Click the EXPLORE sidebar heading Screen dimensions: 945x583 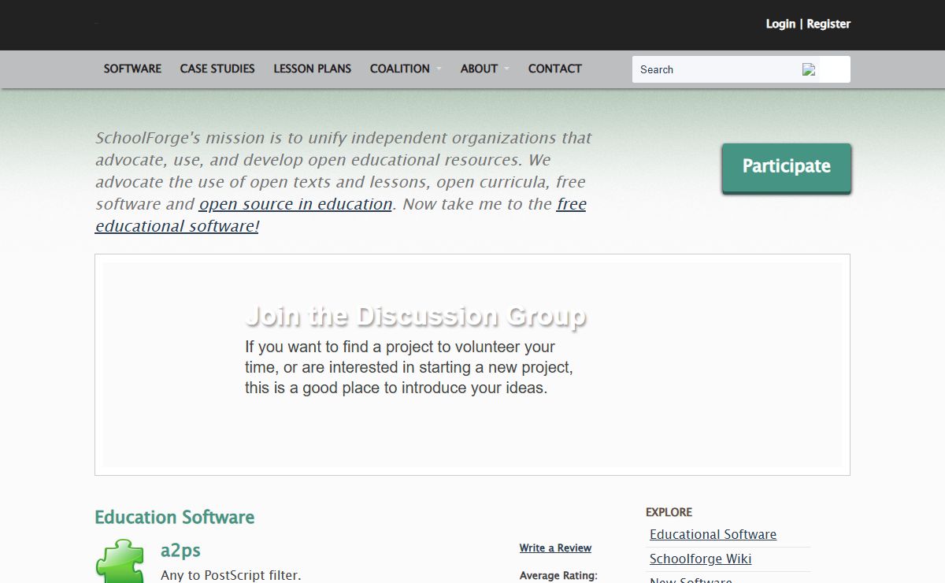[x=669, y=512]
